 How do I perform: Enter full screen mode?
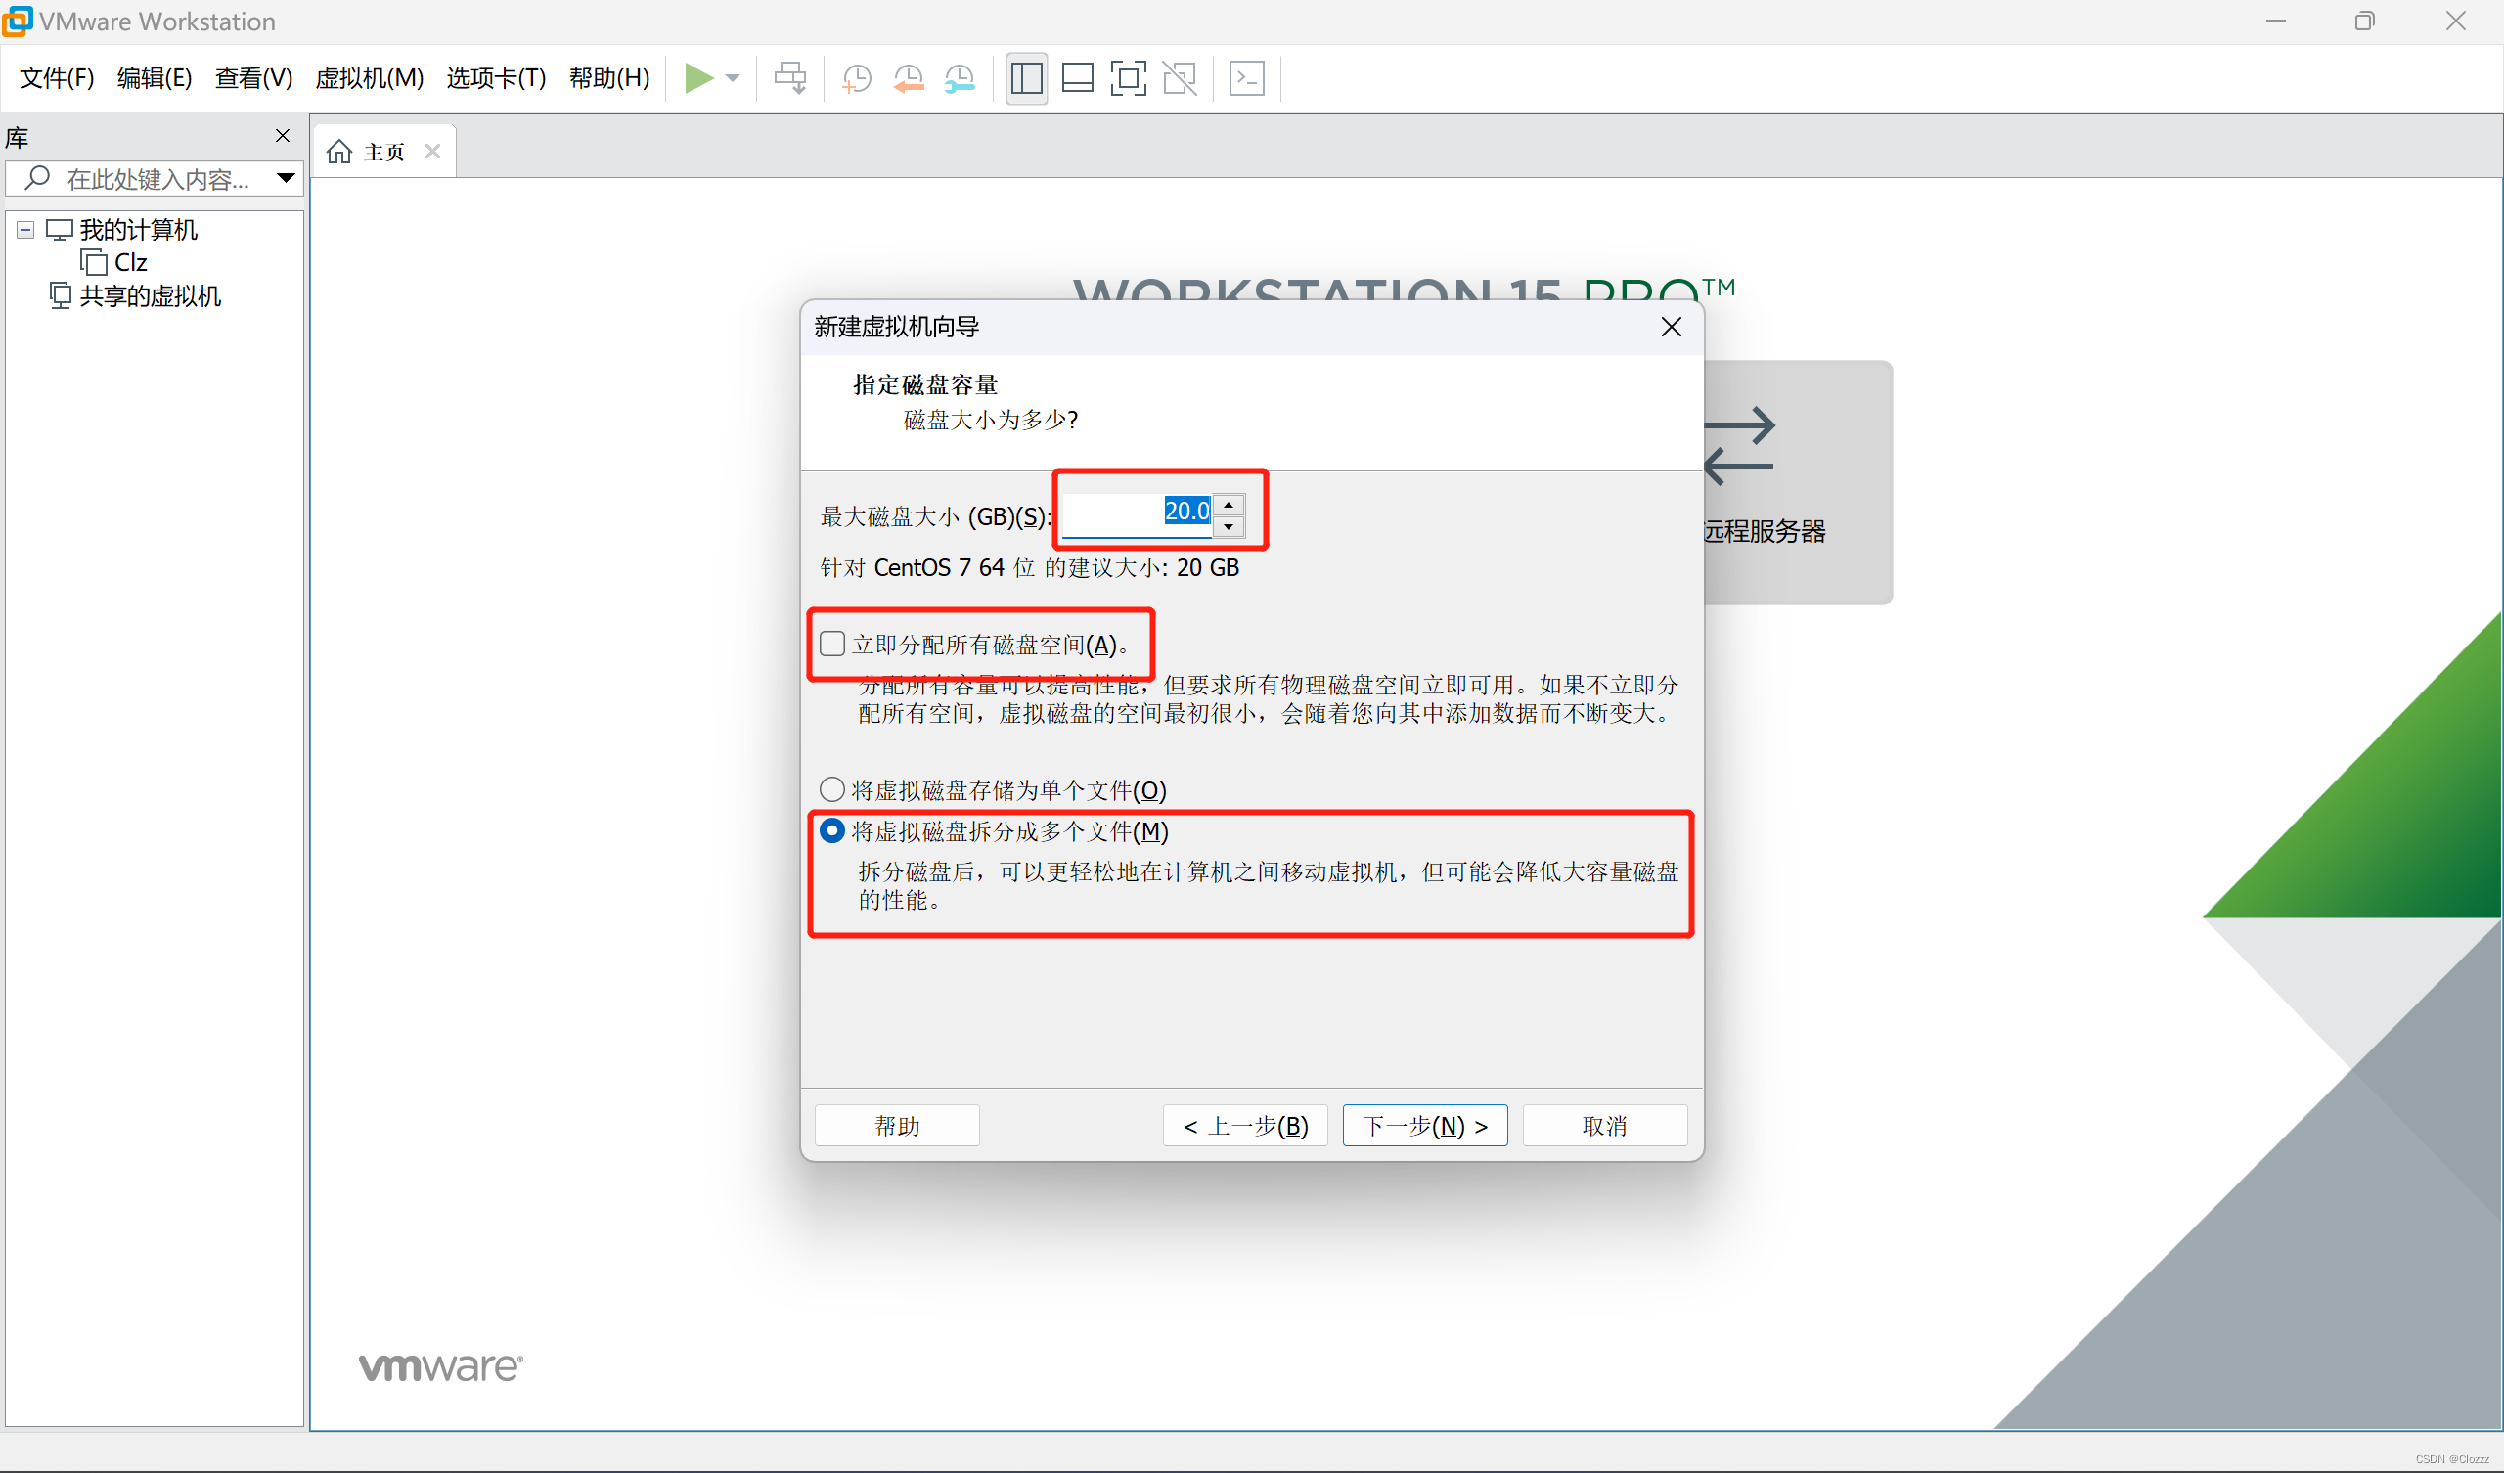coord(1129,78)
